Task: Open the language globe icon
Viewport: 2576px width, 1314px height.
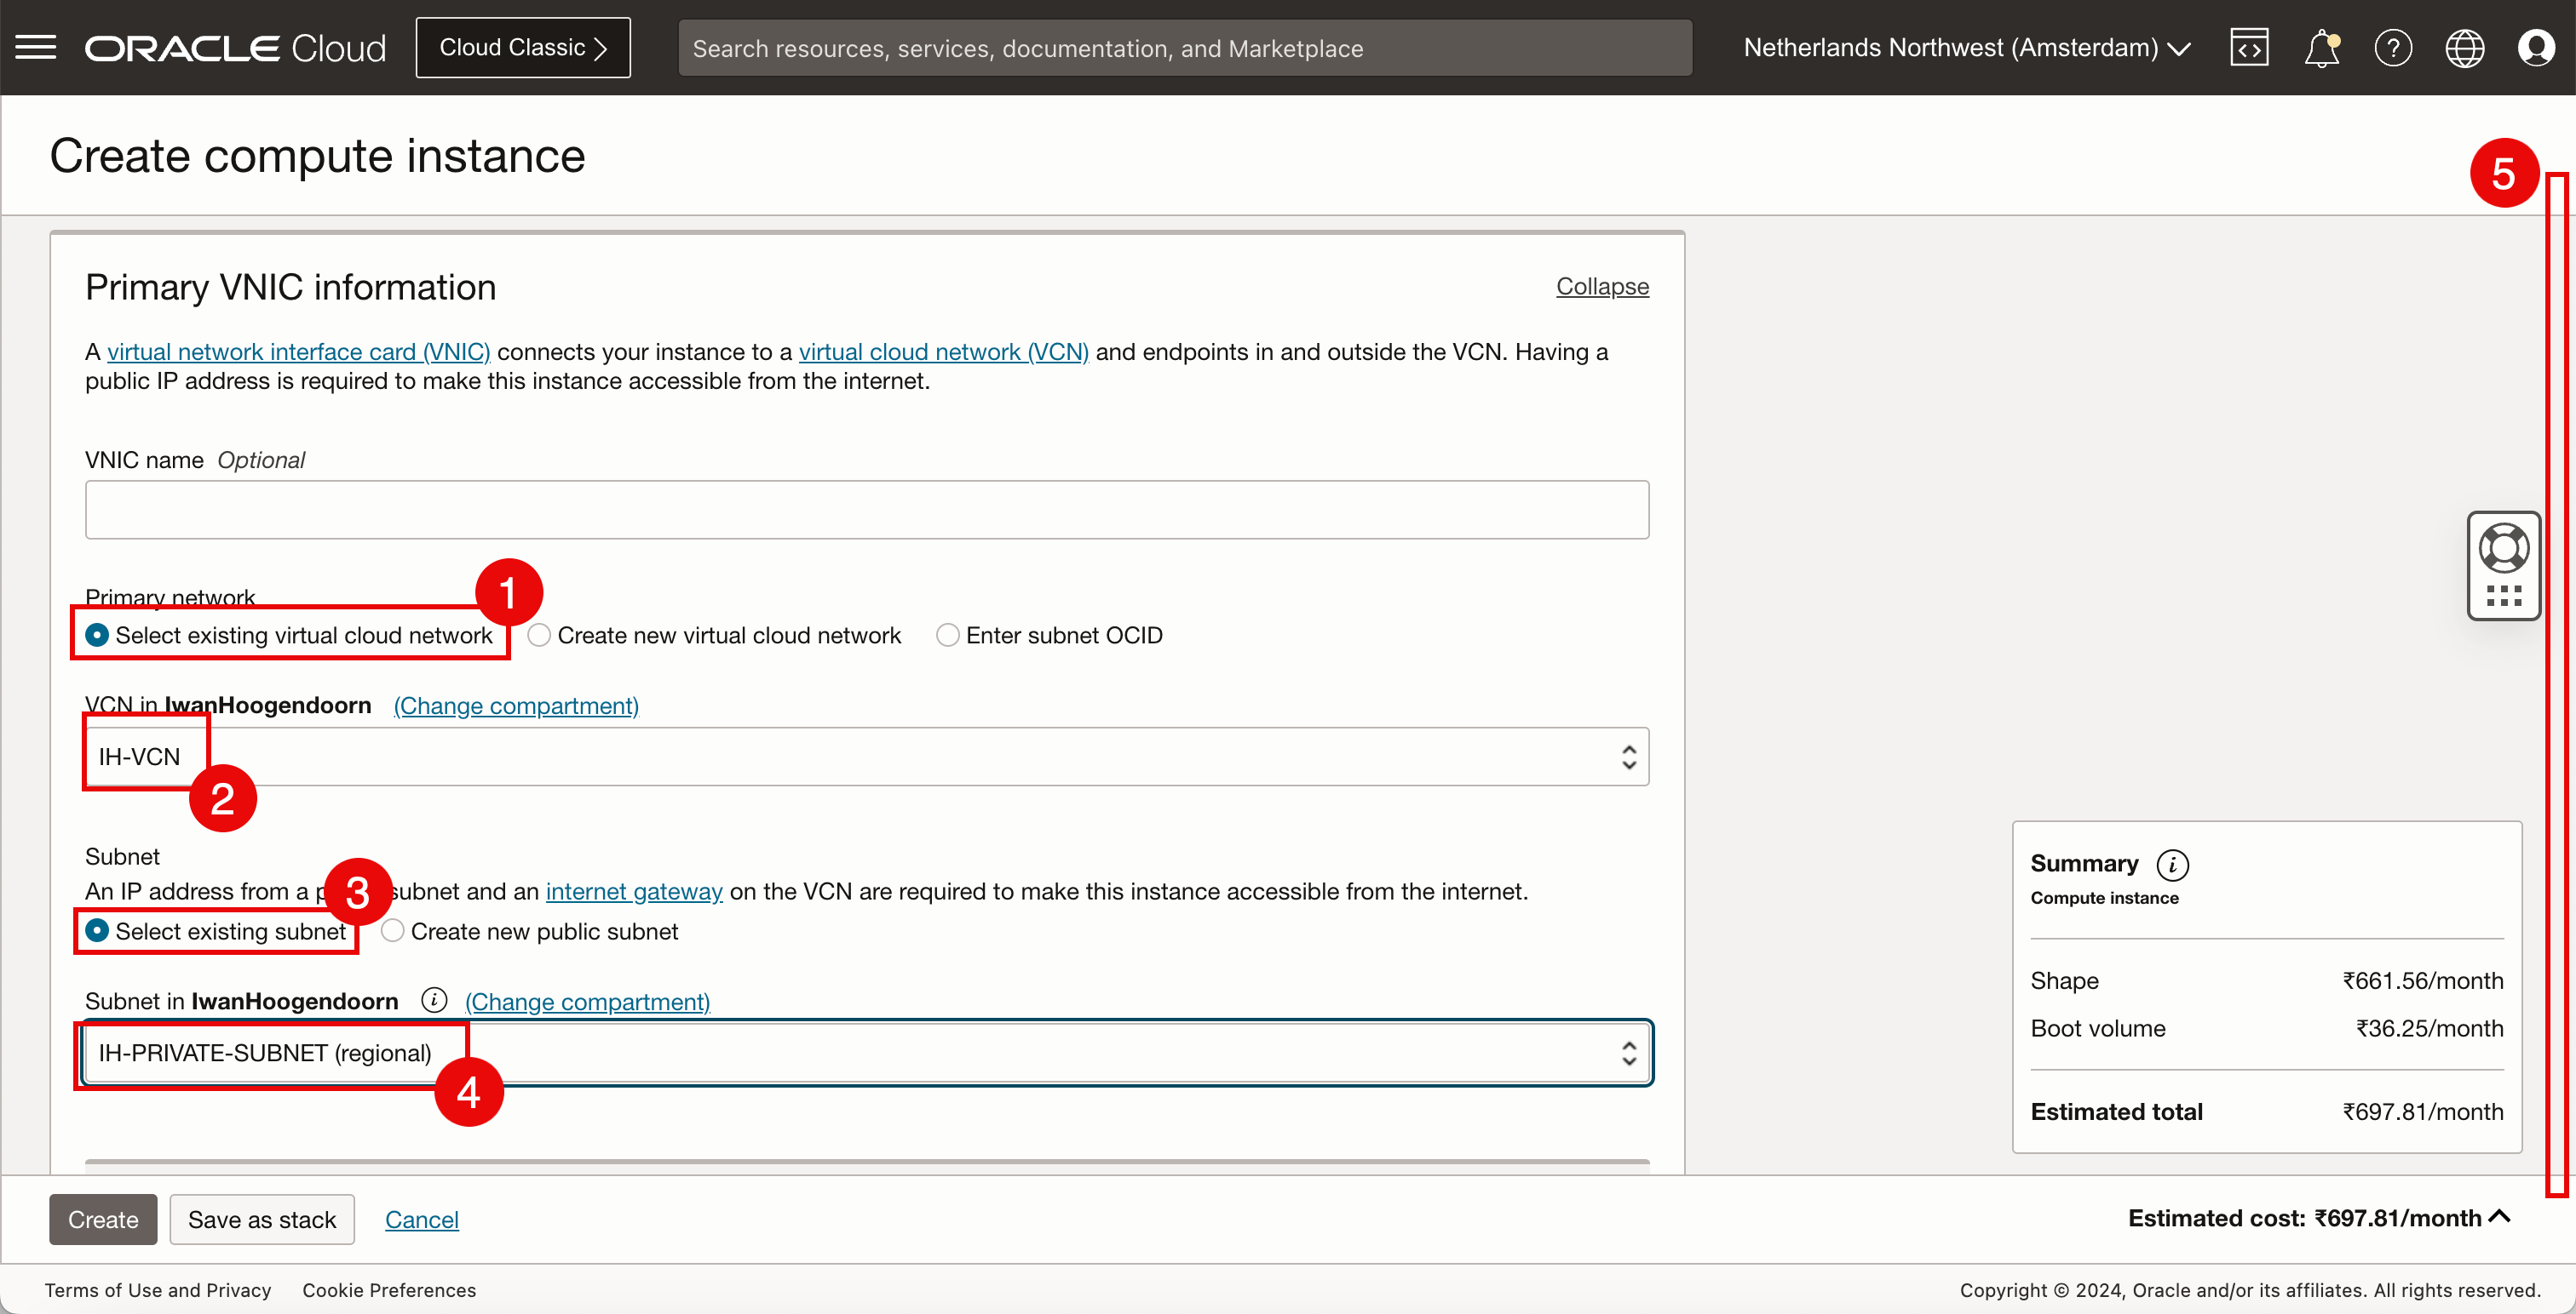Action: (x=2464, y=47)
